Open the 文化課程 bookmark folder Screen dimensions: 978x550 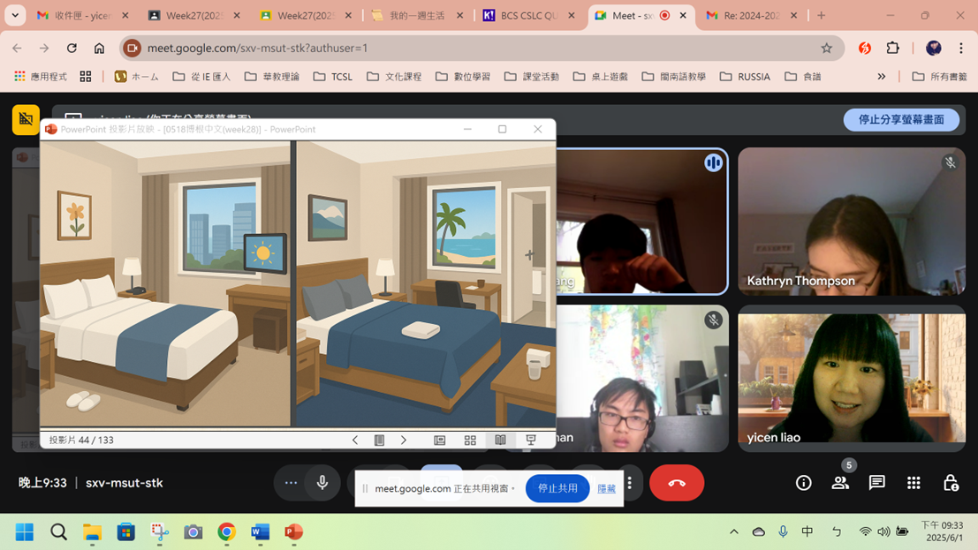pyautogui.click(x=395, y=77)
